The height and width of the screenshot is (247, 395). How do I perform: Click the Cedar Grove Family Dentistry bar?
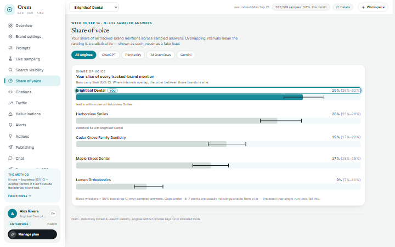coord(218,144)
